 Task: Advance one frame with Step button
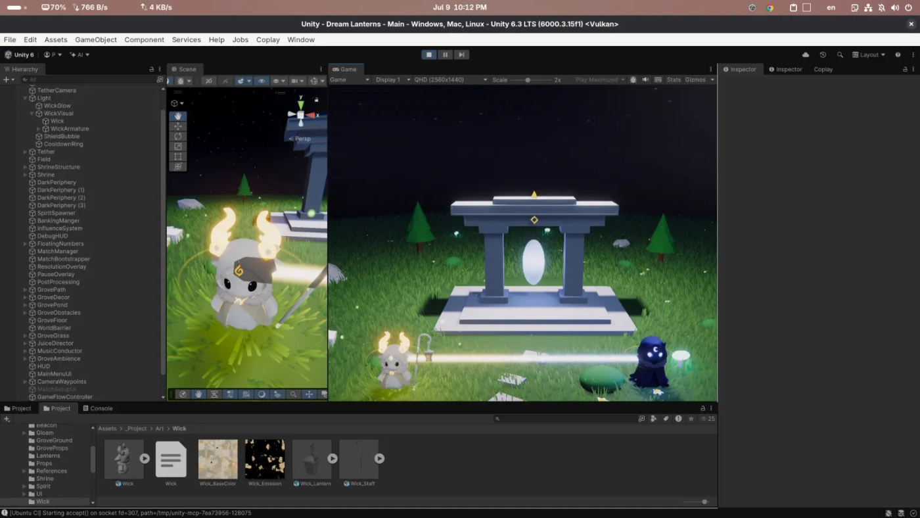coord(462,55)
